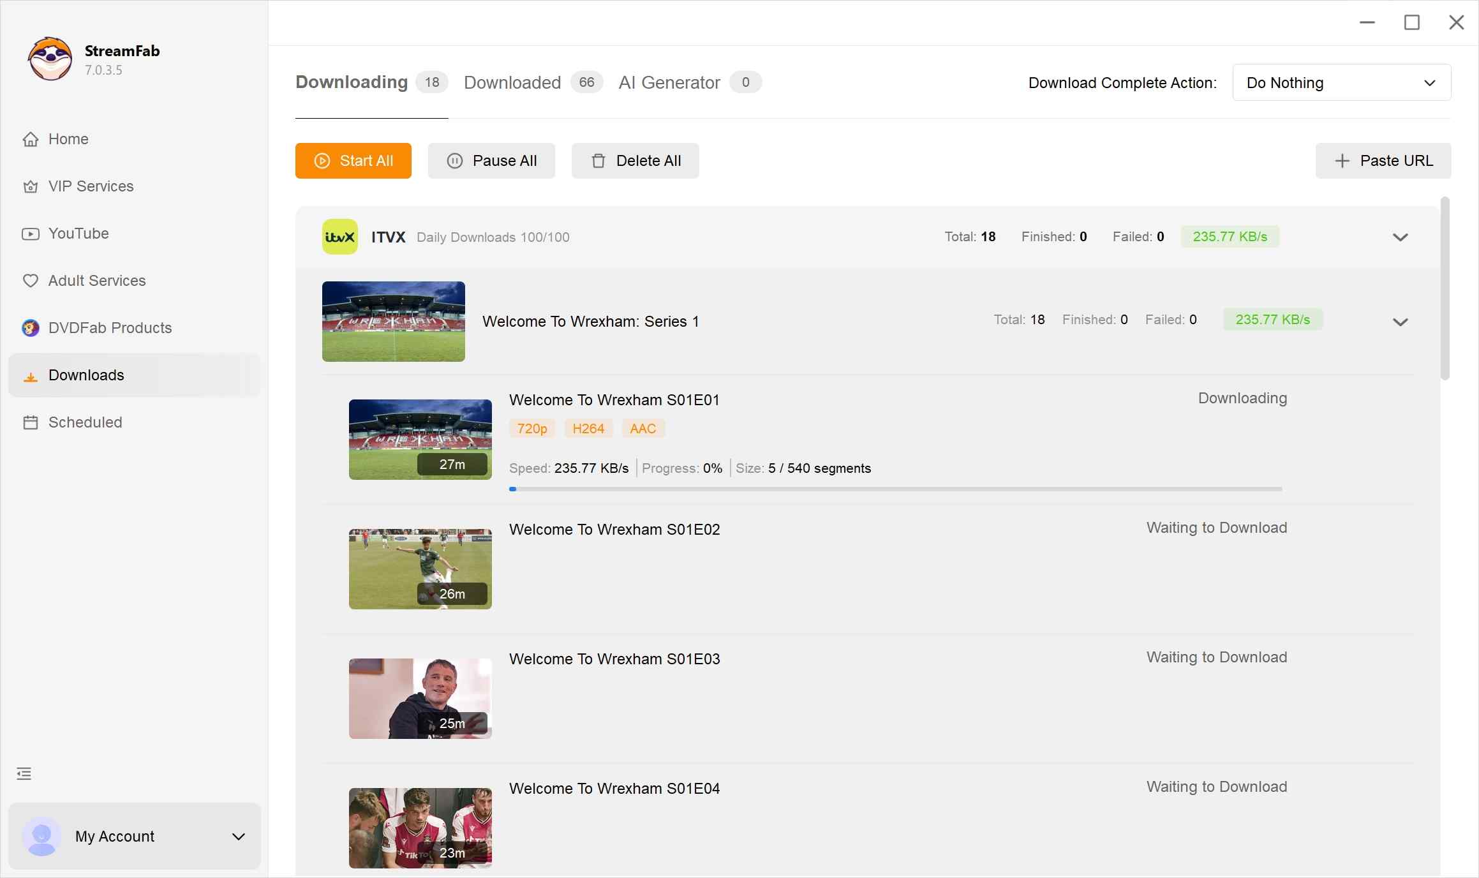Start all downloads

point(353,161)
